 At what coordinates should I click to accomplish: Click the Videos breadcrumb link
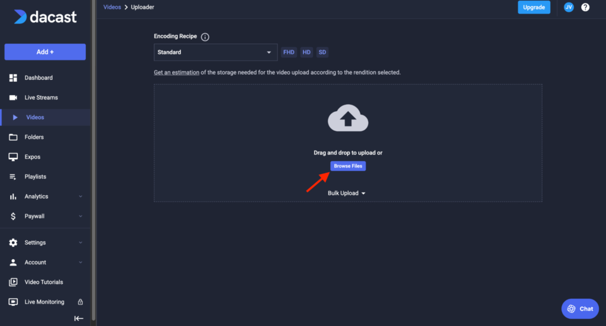click(x=112, y=7)
